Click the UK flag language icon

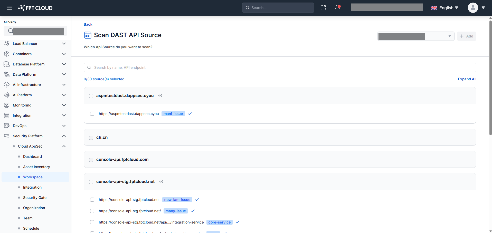tap(434, 8)
